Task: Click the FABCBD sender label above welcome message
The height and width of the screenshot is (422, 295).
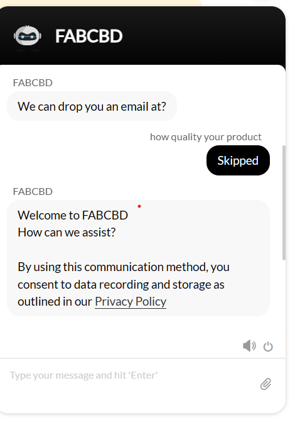Action: (x=33, y=192)
